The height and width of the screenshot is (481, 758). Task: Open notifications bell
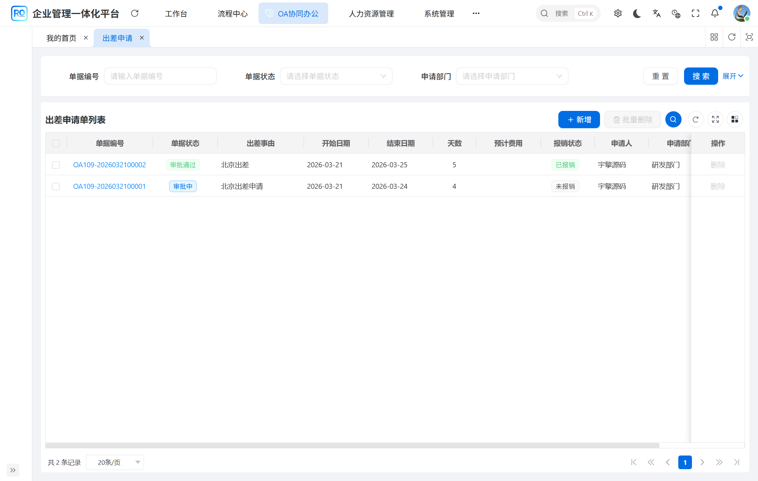click(x=715, y=13)
